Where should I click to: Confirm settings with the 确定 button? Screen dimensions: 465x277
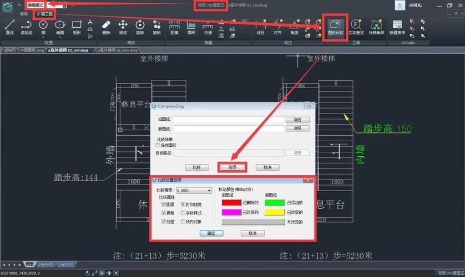coord(211,233)
